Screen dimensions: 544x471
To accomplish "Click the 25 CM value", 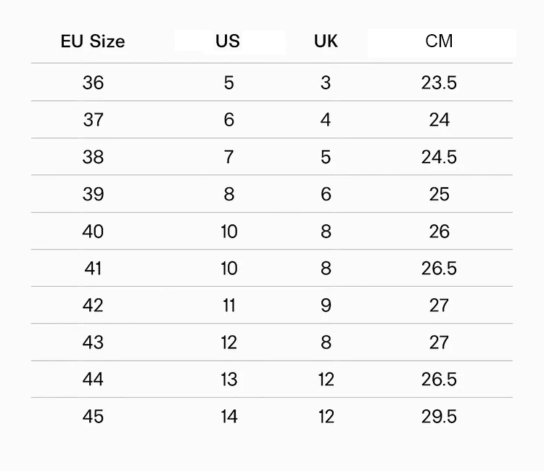I will pos(440,194).
